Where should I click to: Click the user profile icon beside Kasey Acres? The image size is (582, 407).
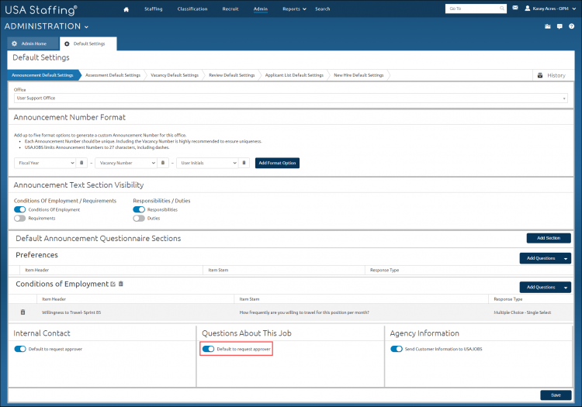(x=528, y=9)
